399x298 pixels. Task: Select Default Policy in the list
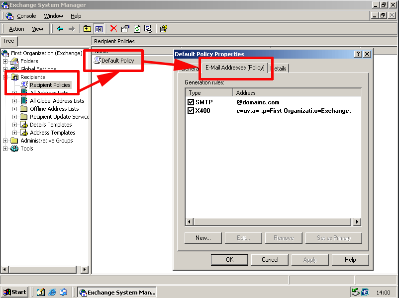tap(117, 61)
